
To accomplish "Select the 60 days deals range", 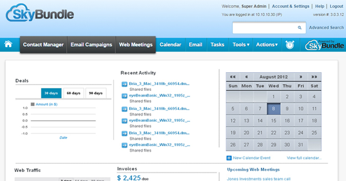I will 73,93.
